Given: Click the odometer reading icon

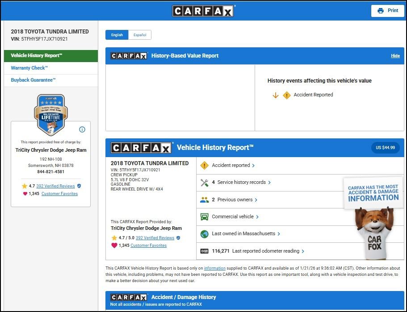Looking at the screenshot, I should click(205, 251).
